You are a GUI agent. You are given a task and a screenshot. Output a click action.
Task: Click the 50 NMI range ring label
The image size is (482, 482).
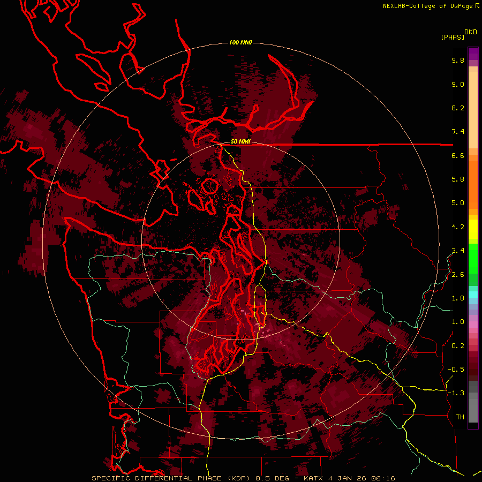click(240, 142)
